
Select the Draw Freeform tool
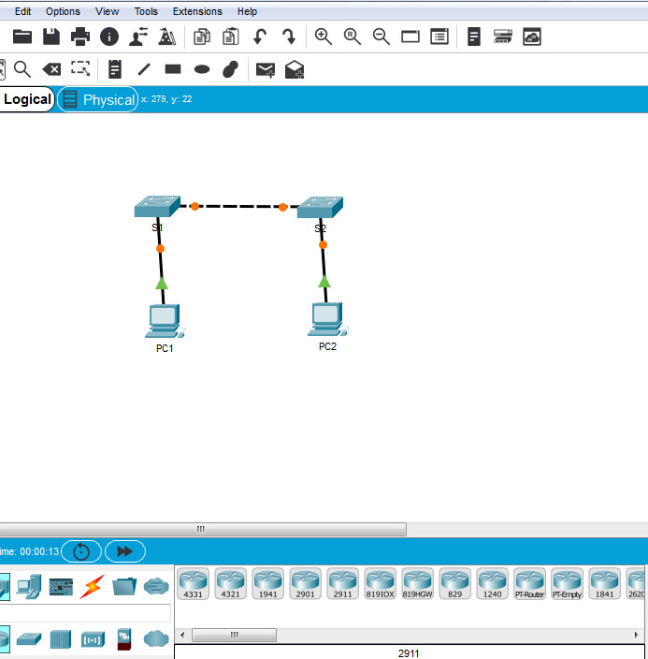click(x=231, y=69)
